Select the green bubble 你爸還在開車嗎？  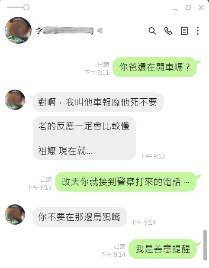154,67
